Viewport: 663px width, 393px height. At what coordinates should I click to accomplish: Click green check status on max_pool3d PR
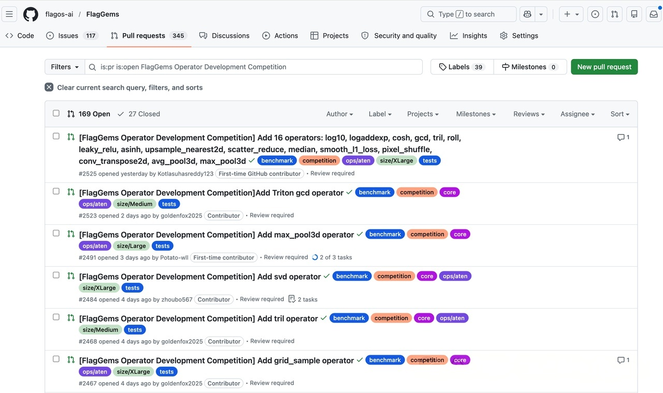click(x=359, y=234)
